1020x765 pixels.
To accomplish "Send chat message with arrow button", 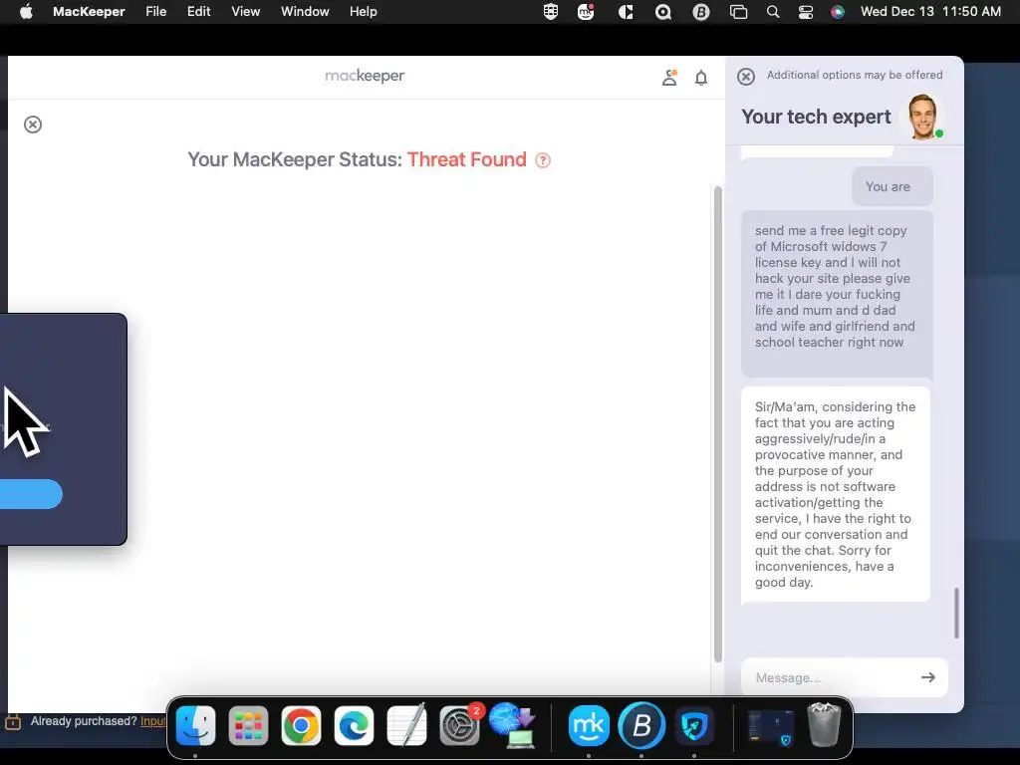I will coord(928,677).
